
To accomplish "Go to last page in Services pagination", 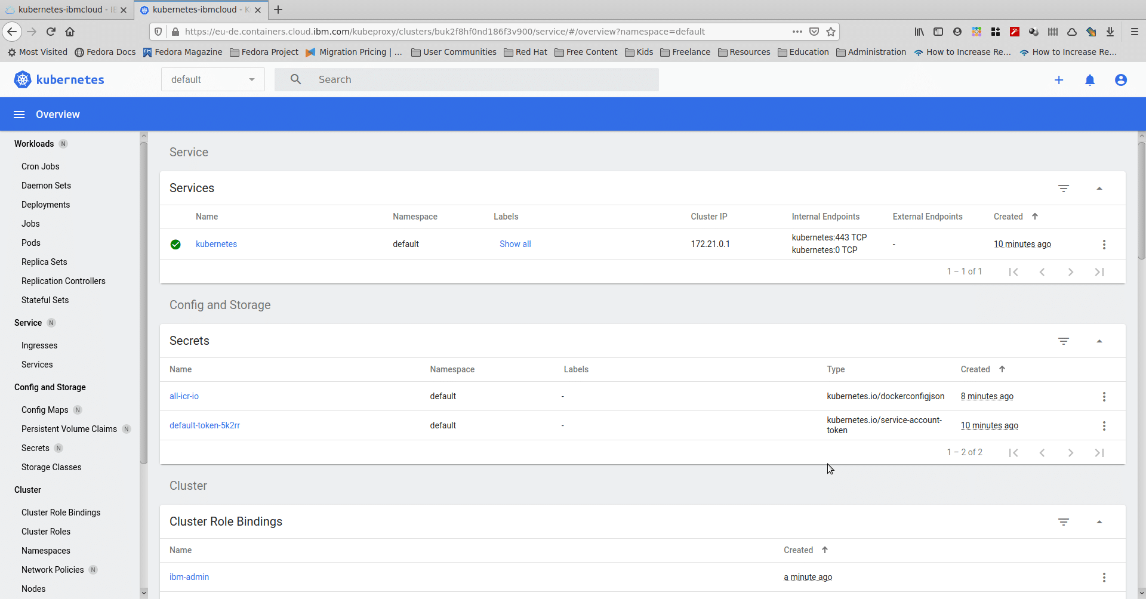I will (1099, 272).
